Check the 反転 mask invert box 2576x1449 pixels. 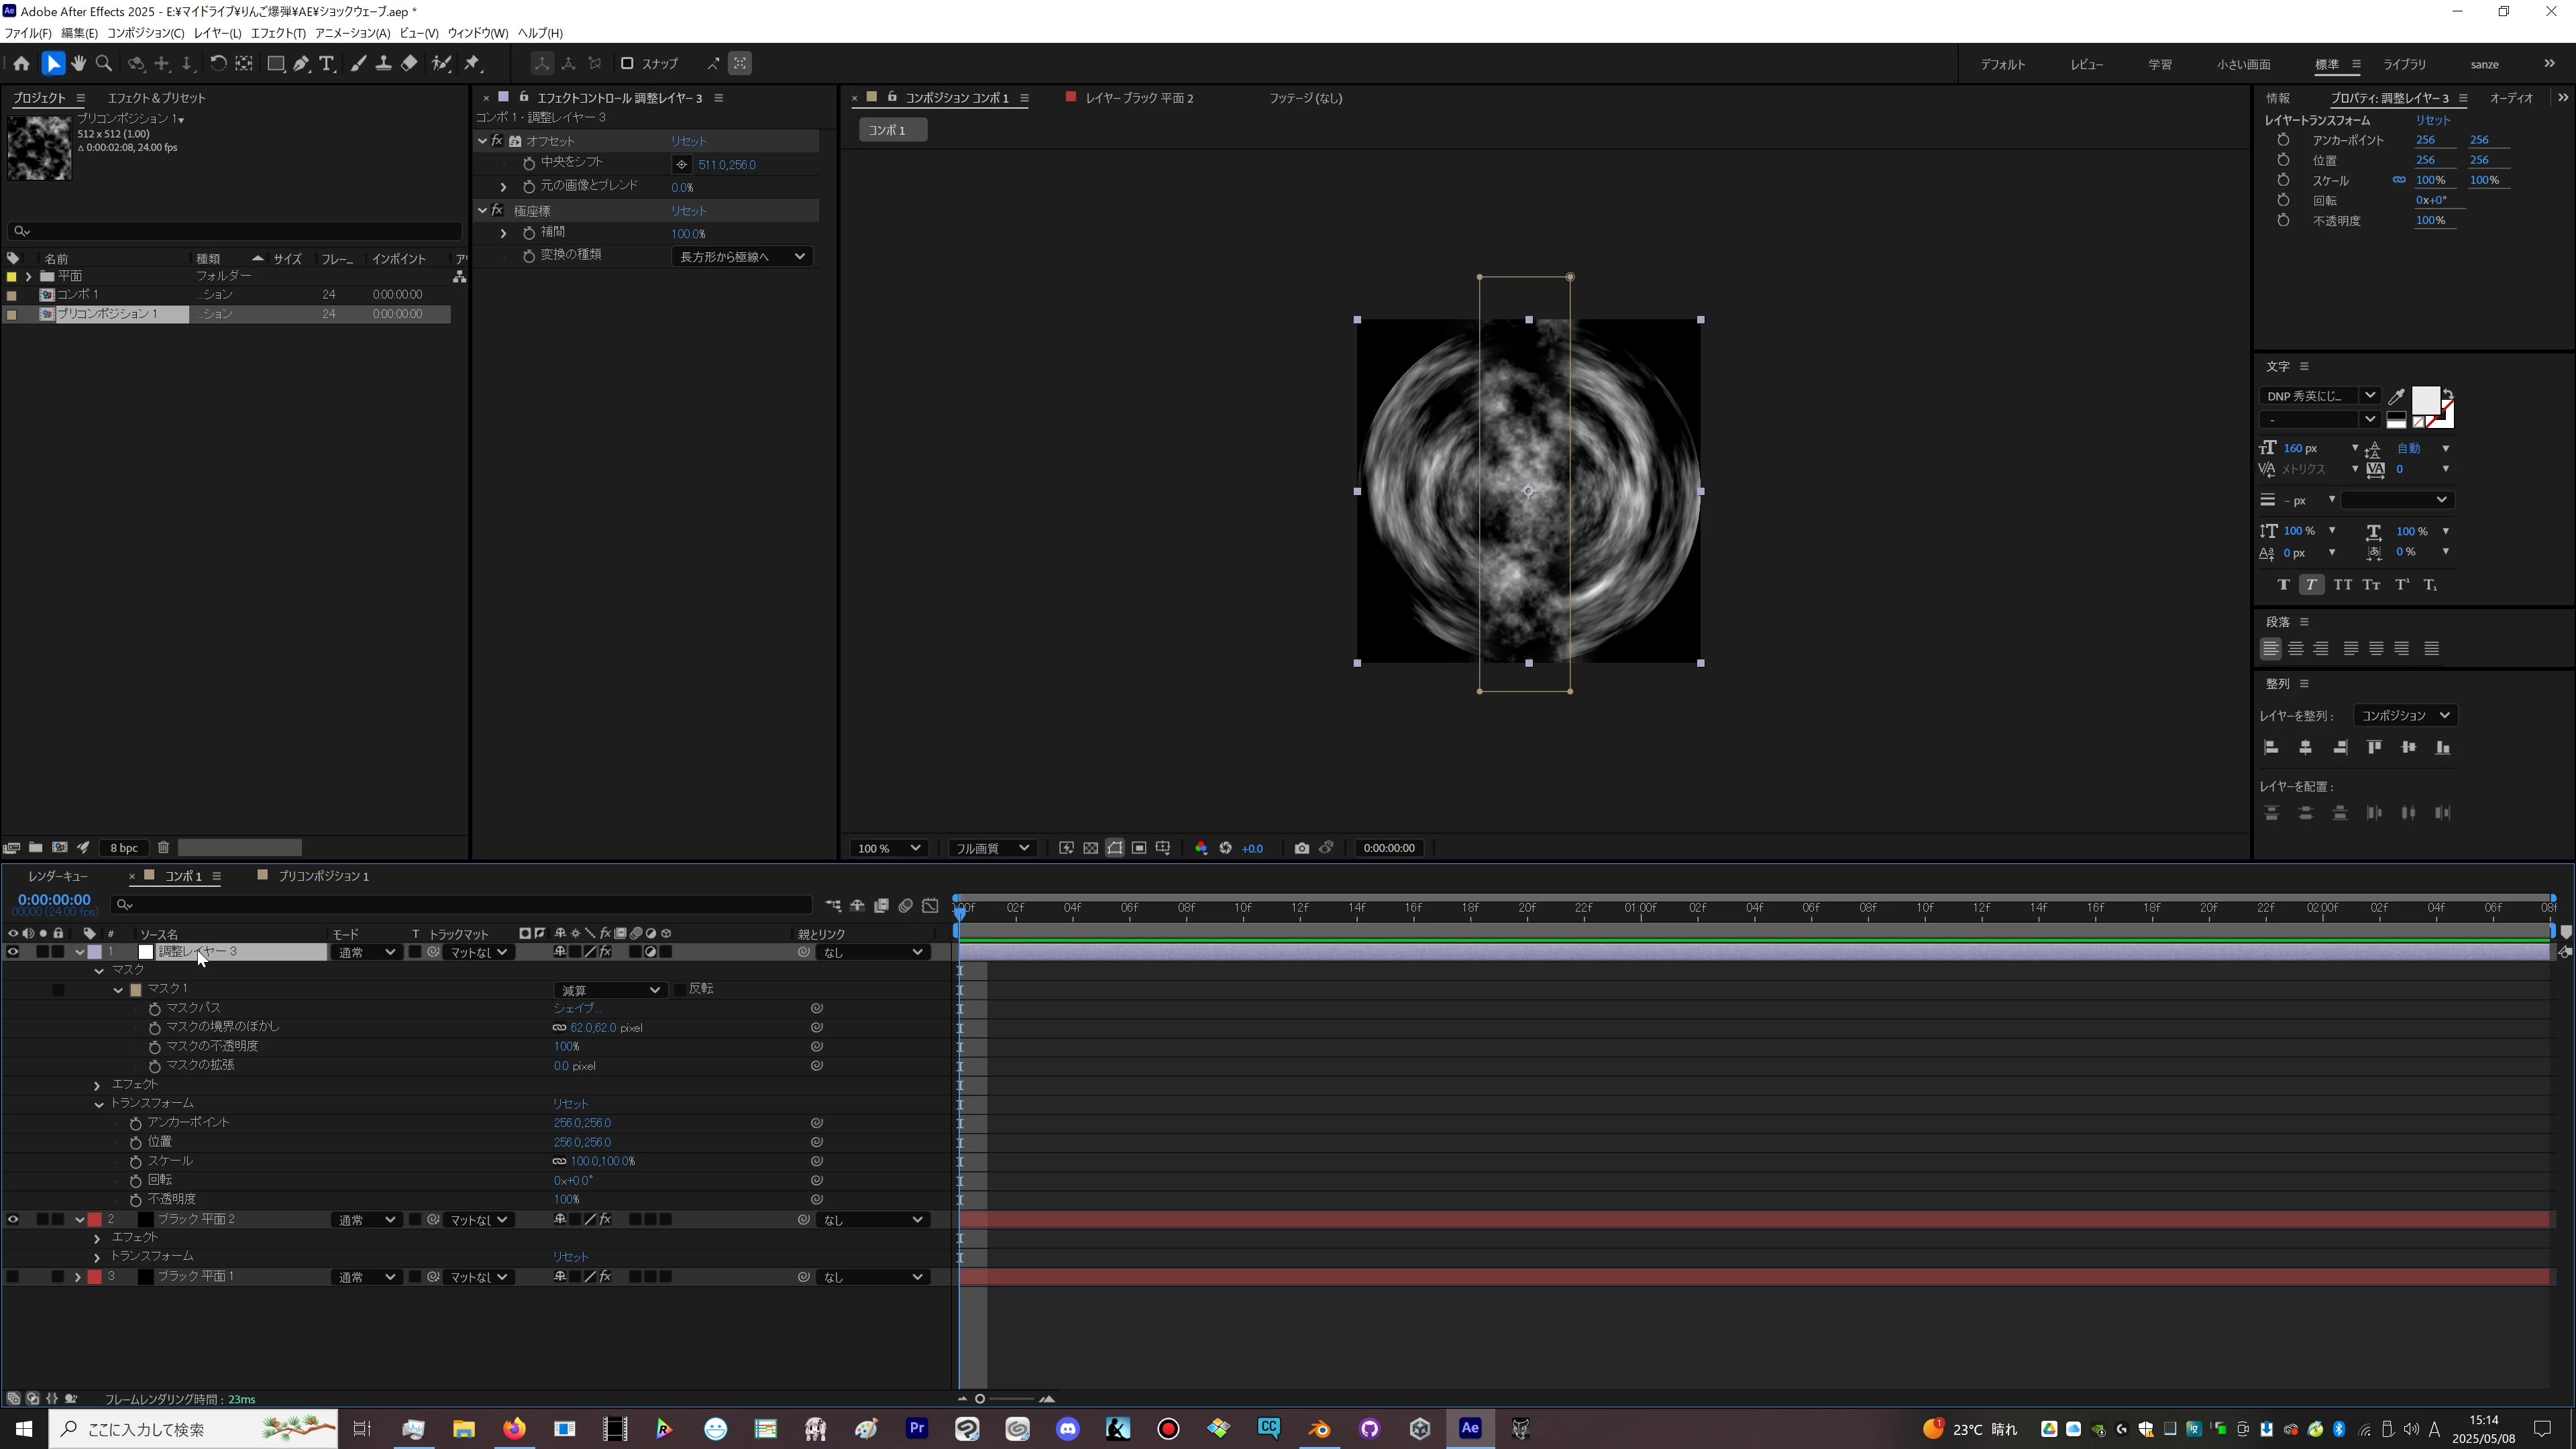coord(680,989)
